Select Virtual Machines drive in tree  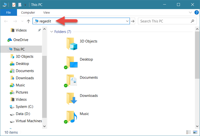pos(26,121)
